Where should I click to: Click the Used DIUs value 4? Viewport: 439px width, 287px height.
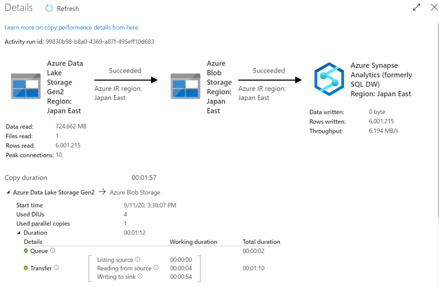(x=125, y=214)
